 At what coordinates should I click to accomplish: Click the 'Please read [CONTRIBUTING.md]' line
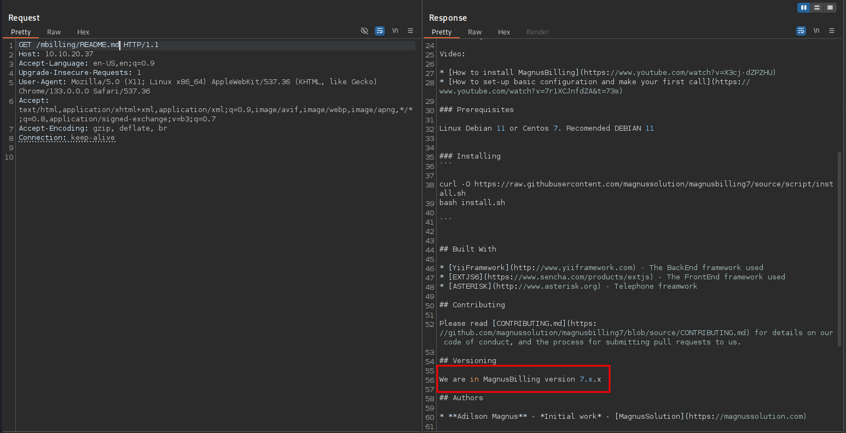[636, 333]
